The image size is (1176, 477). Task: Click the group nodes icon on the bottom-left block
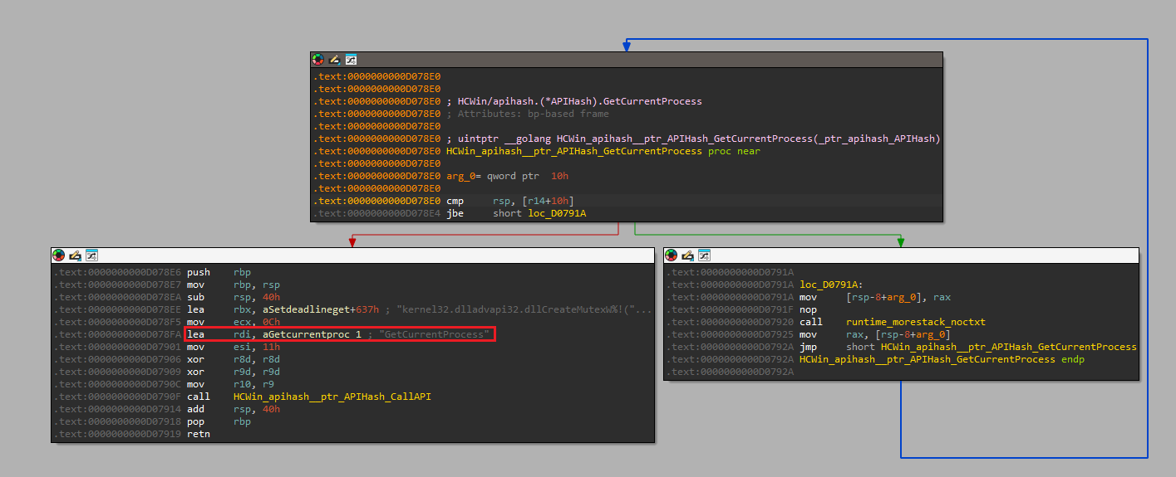(91, 255)
